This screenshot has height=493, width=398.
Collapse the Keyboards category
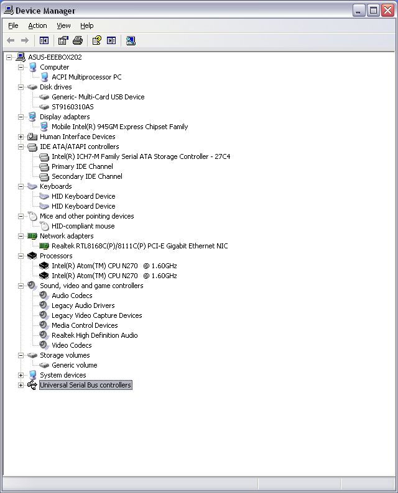[x=21, y=186]
